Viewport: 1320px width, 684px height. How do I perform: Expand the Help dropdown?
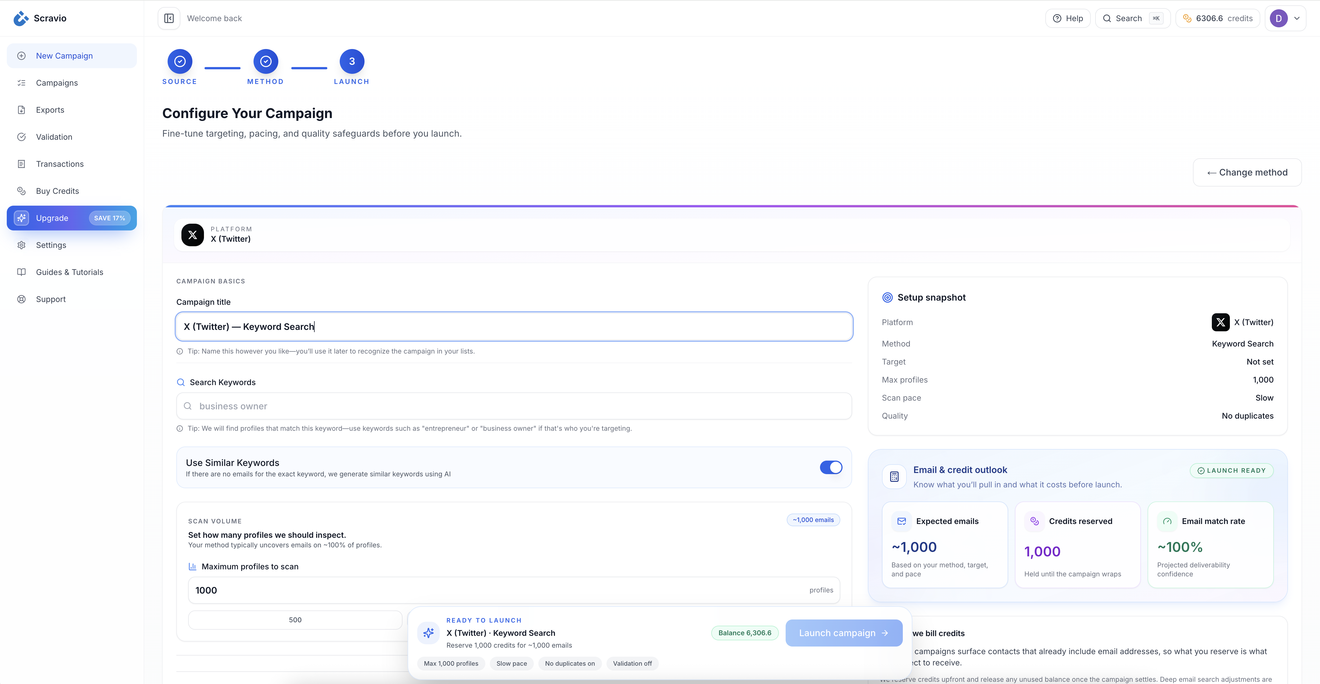coord(1068,18)
